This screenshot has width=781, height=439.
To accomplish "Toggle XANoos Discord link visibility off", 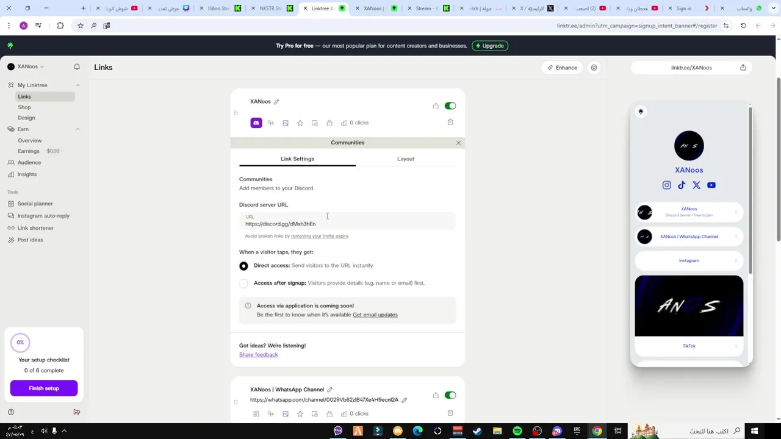I will click(x=450, y=106).
